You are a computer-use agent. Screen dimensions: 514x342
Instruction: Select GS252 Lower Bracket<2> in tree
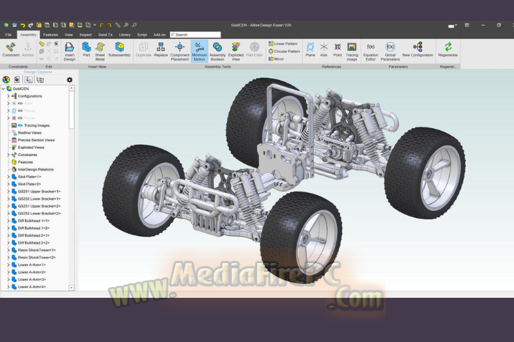click(39, 213)
